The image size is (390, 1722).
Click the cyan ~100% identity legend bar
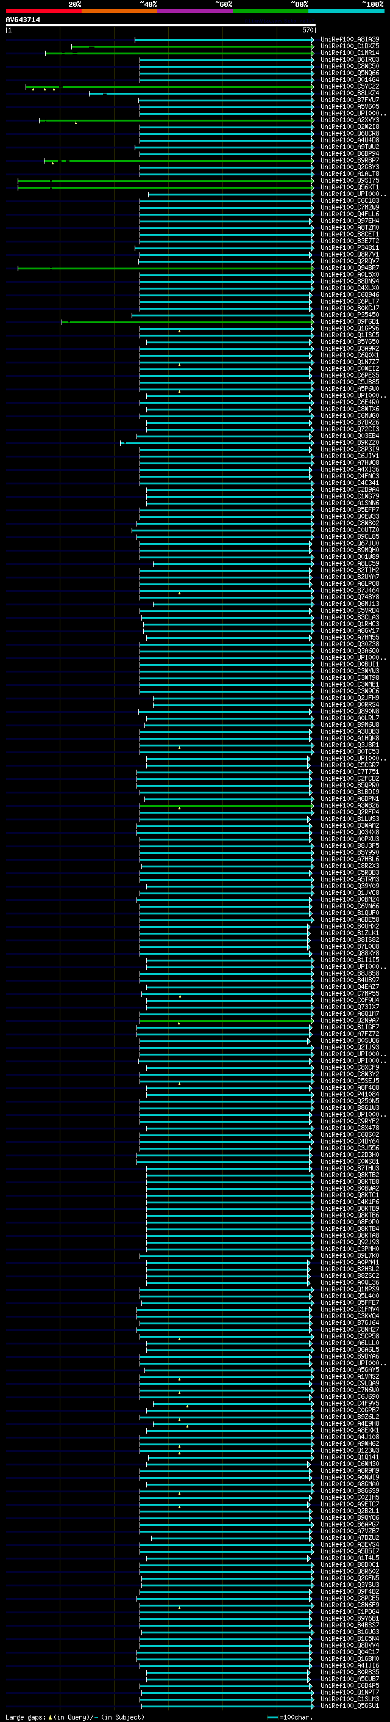click(x=346, y=11)
